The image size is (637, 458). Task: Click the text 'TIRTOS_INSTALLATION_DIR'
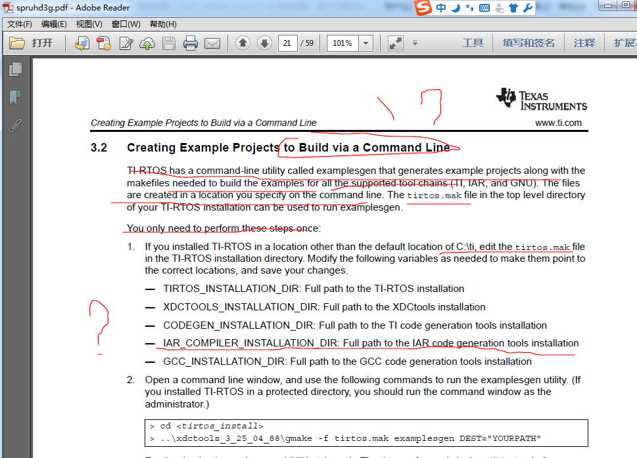[x=231, y=289]
